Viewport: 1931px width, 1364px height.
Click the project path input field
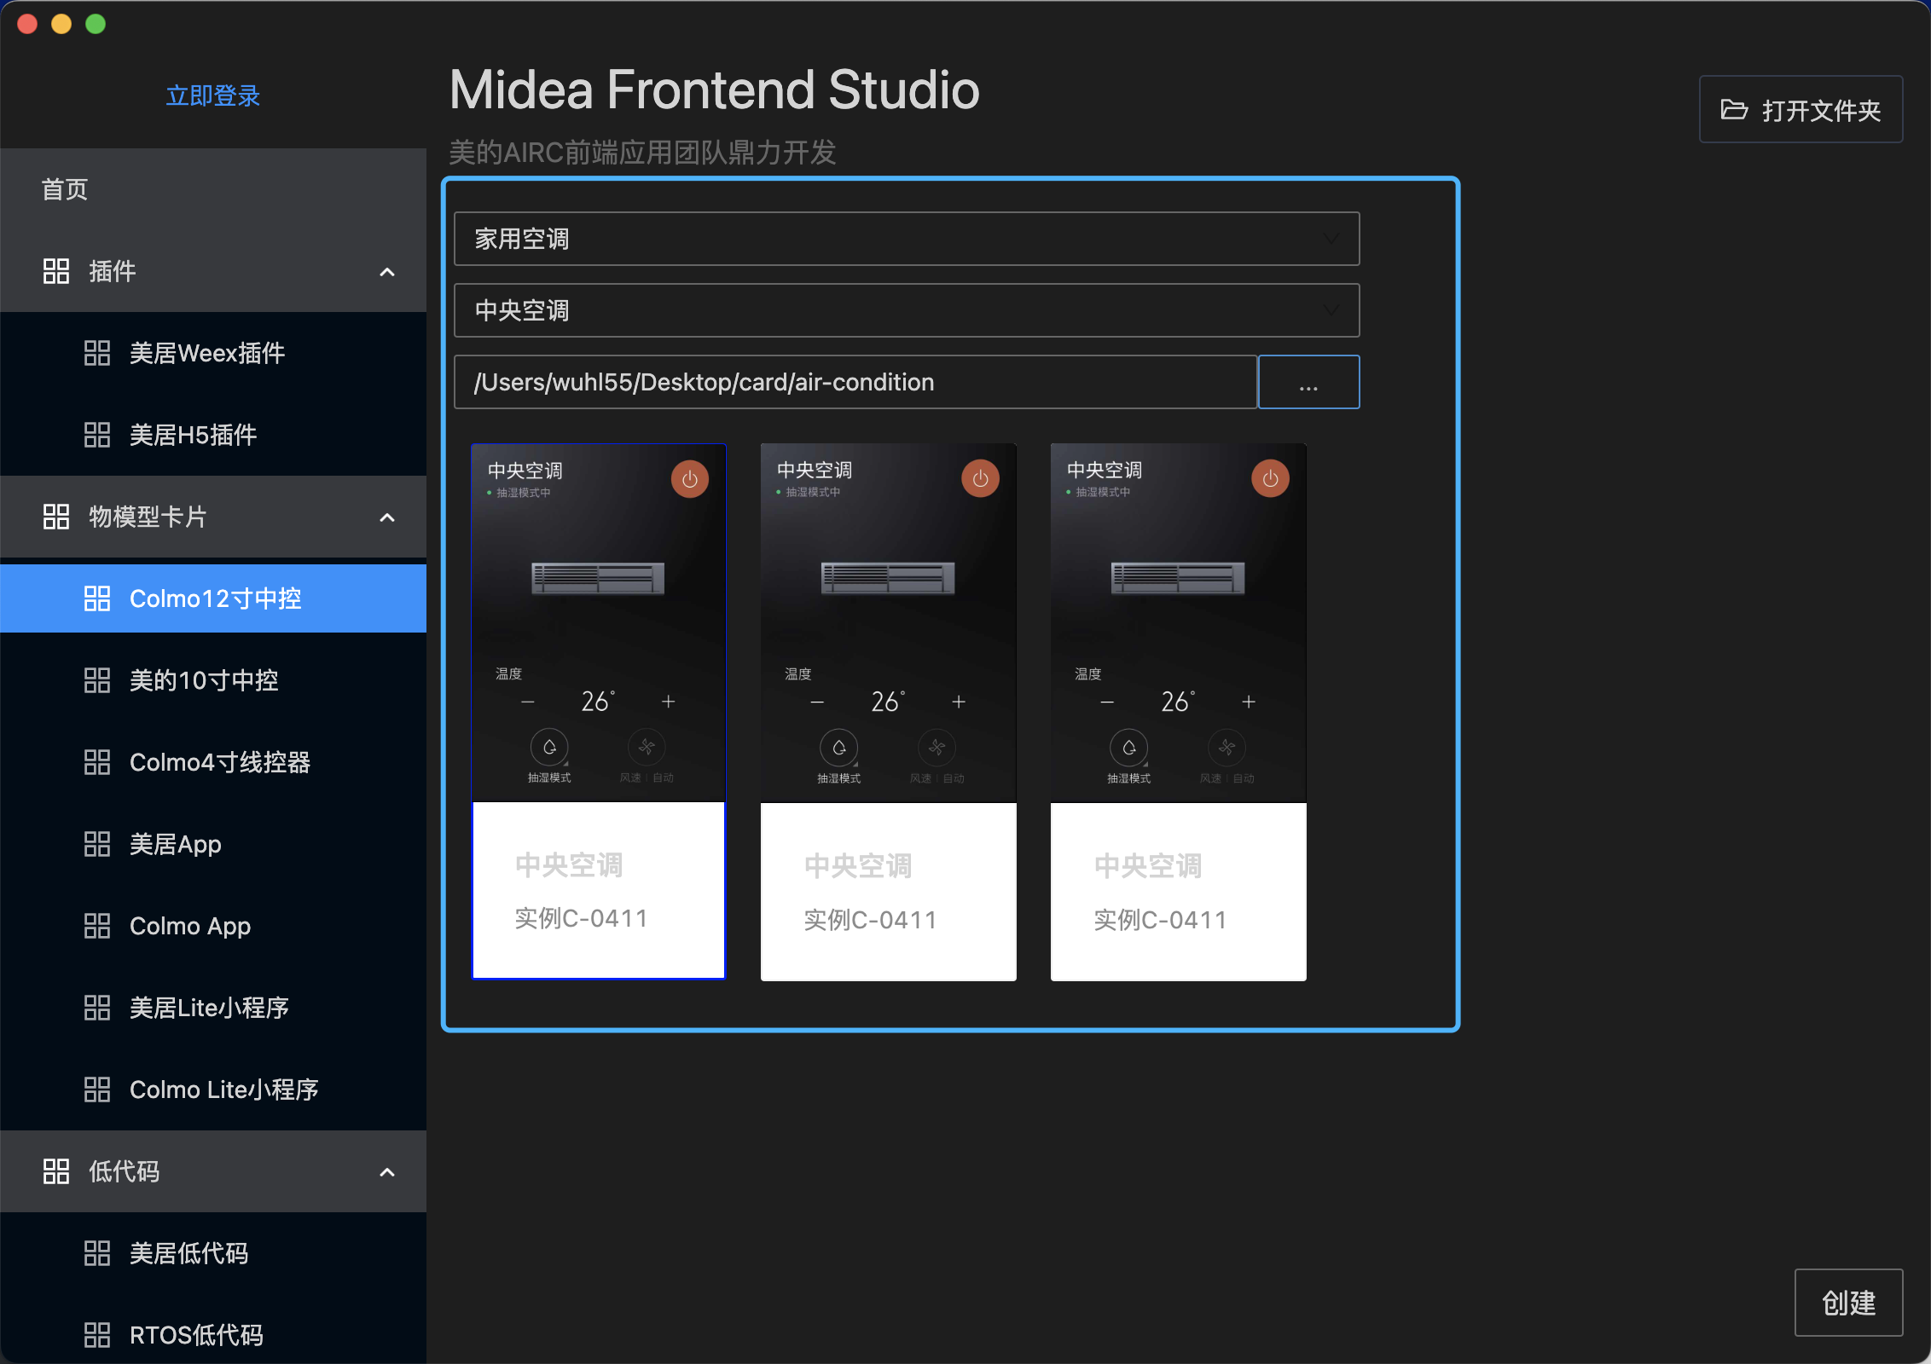point(855,382)
